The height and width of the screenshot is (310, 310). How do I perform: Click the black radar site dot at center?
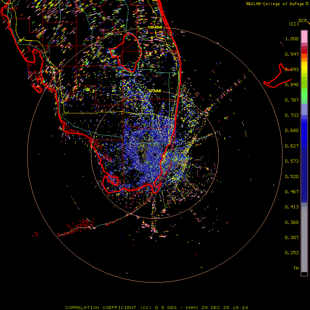(x=155, y=155)
